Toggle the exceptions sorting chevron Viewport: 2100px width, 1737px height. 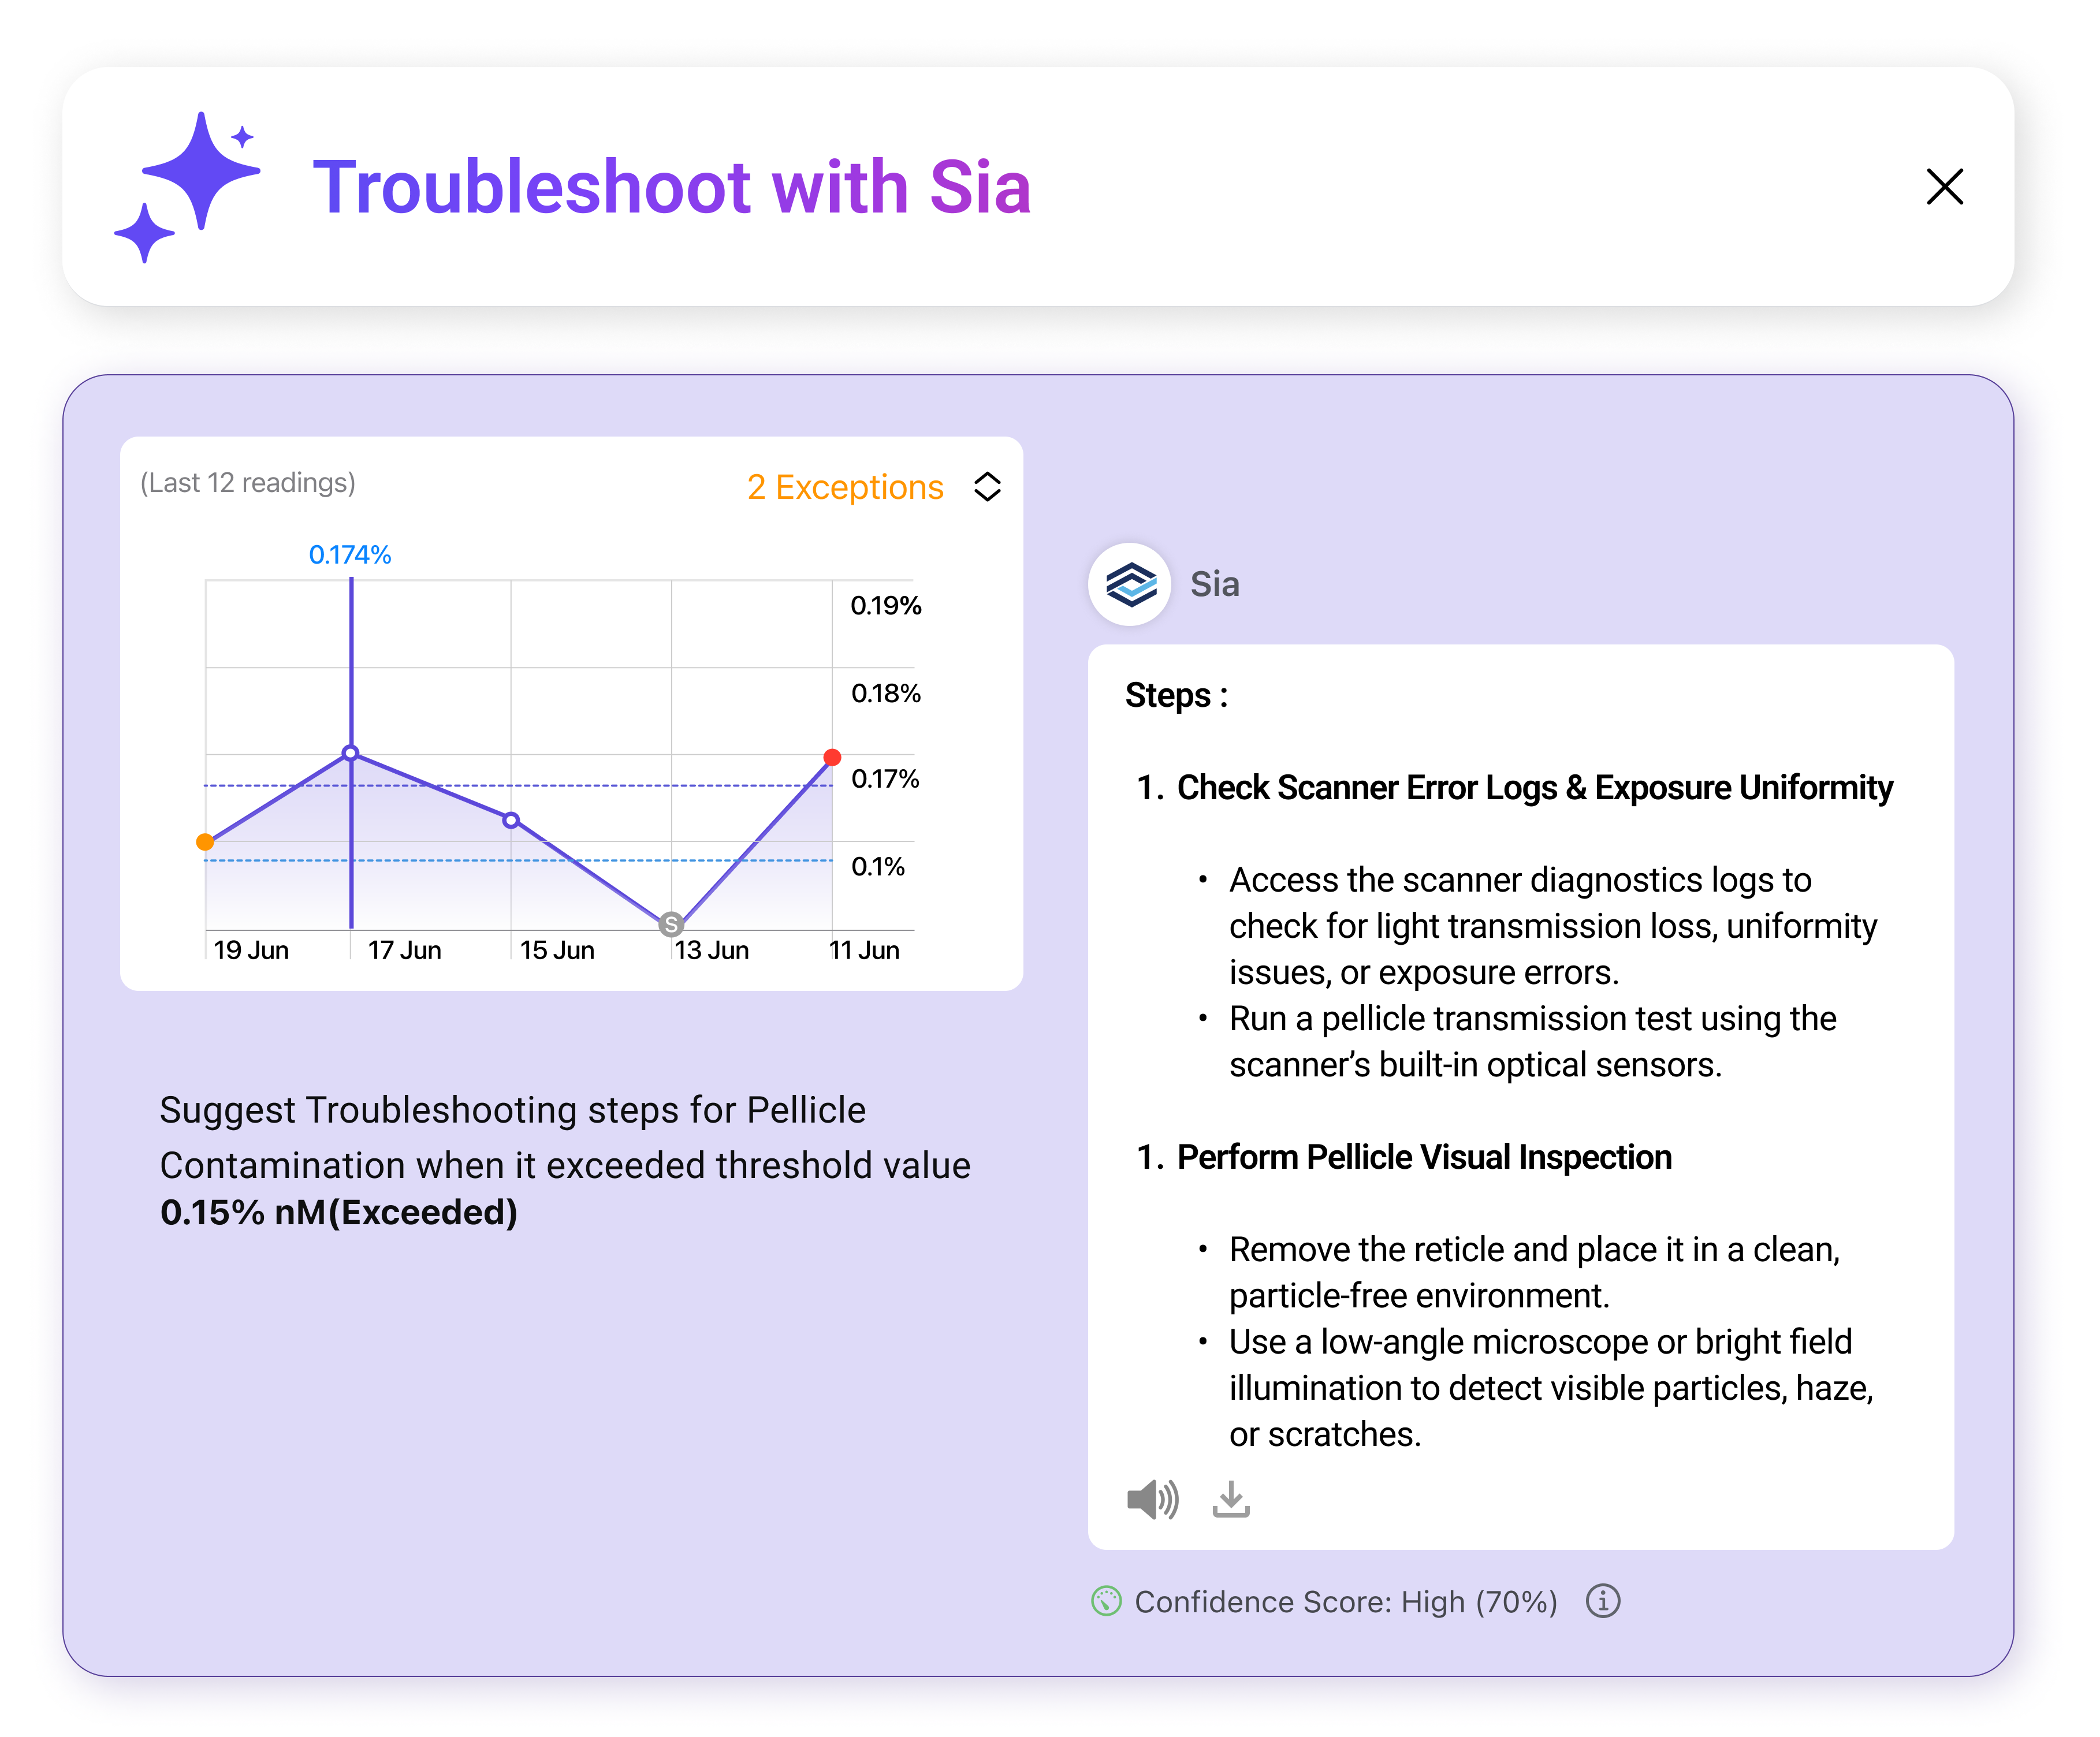987,487
